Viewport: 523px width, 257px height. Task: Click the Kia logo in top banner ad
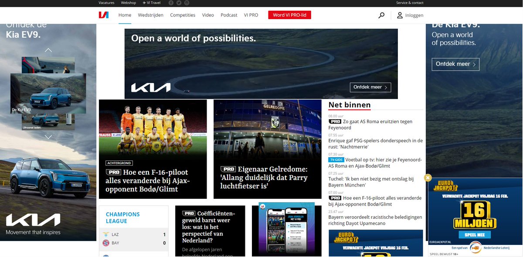[151, 88]
